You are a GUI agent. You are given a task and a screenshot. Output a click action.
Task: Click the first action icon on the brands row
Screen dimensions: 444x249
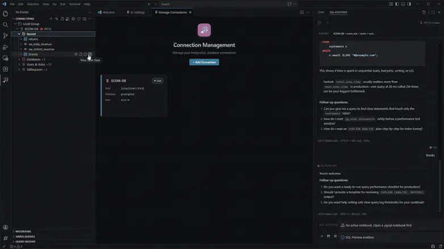76,54
